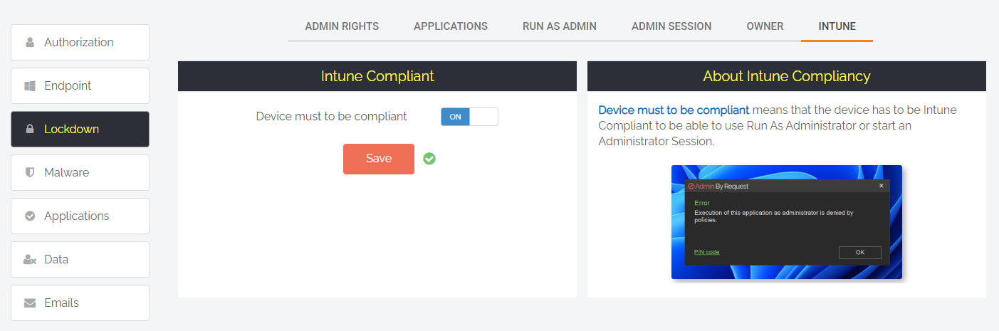This screenshot has height=331, width=999.
Task: Click the Save button
Action: pos(379,159)
